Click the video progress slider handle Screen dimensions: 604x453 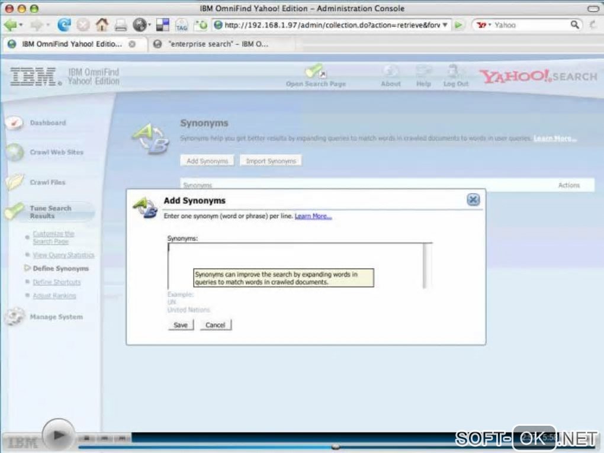point(336,447)
